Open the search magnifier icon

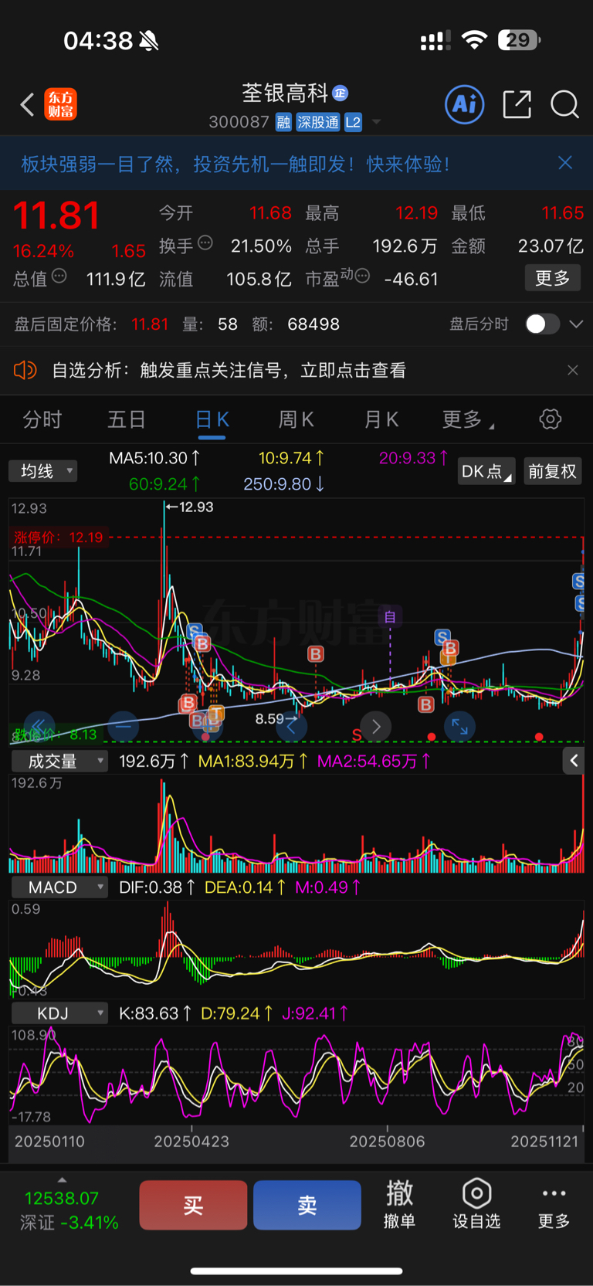pyautogui.click(x=564, y=104)
